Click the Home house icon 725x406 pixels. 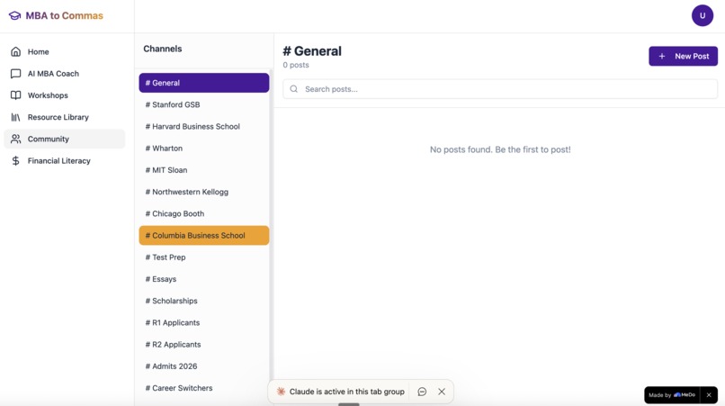pos(15,51)
